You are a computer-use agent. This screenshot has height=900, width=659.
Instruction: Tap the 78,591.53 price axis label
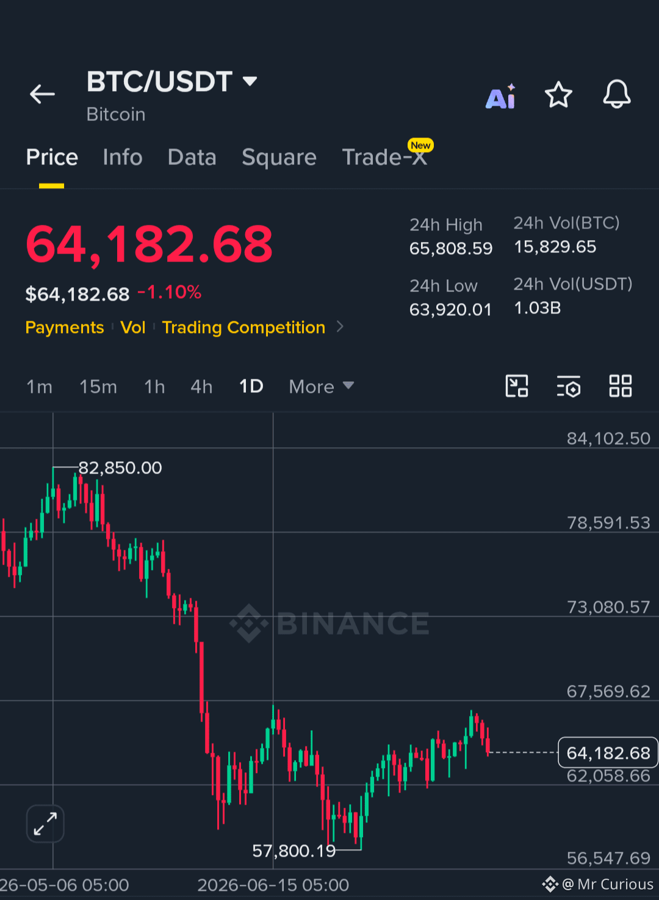coord(608,523)
